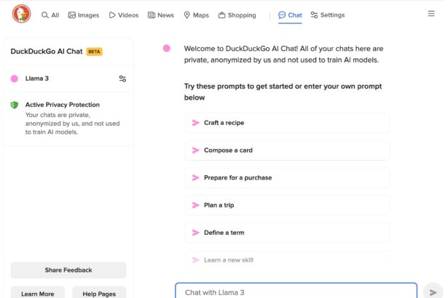Open the Maps tab
Image resolution: width=448 pixels, height=298 pixels.
pos(196,15)
